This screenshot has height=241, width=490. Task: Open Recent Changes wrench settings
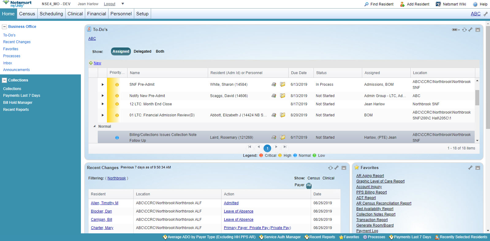click(x=336, y=168)
